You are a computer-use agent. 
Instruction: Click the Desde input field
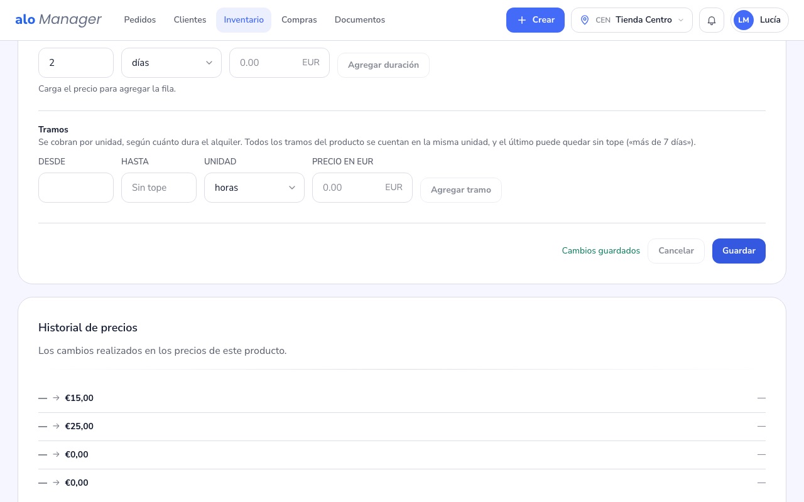[x=76, y=188]
